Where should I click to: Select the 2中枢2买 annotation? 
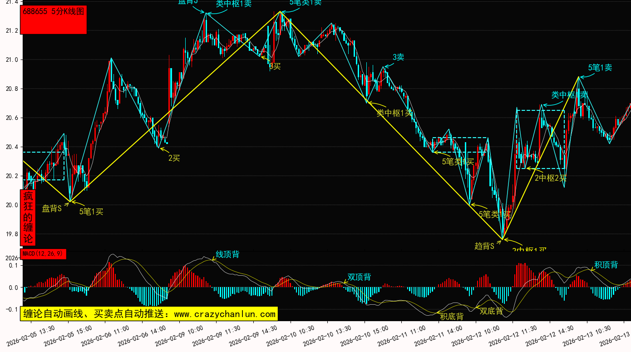551,178
